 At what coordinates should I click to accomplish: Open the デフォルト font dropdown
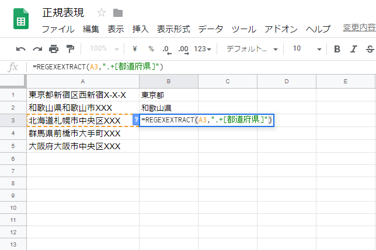coord(252,49)
